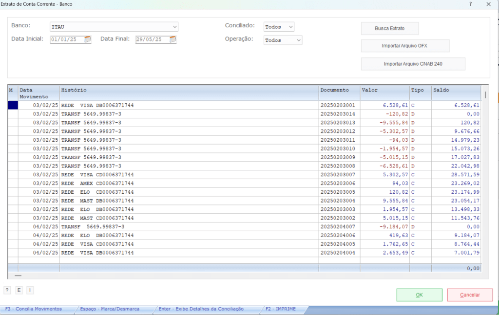499x315 pixels.
Task: Select the F3 - Concilia Movimentos tab
Action: click(34, 309)
